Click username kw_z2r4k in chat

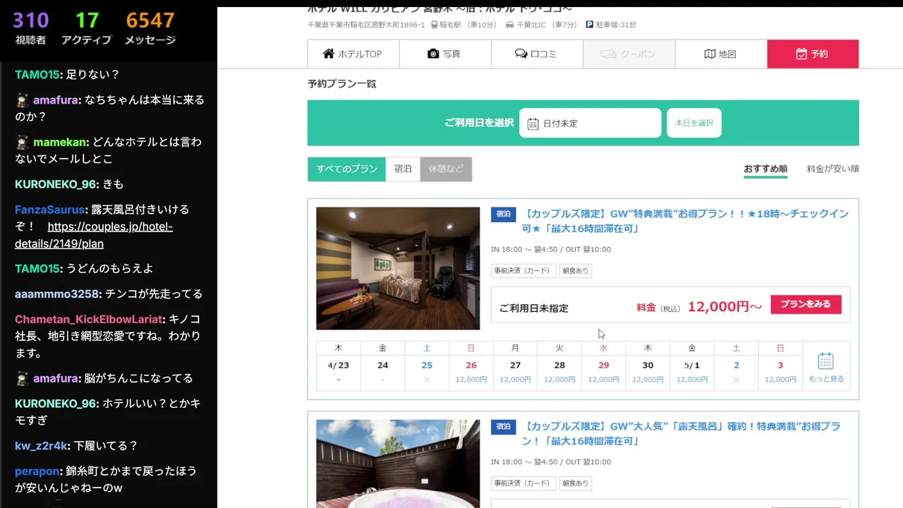(41, 446)
